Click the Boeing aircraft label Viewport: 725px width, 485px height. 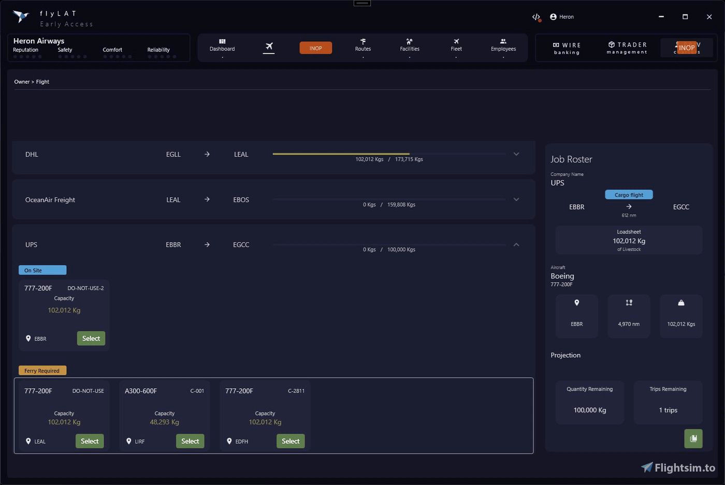562,276
